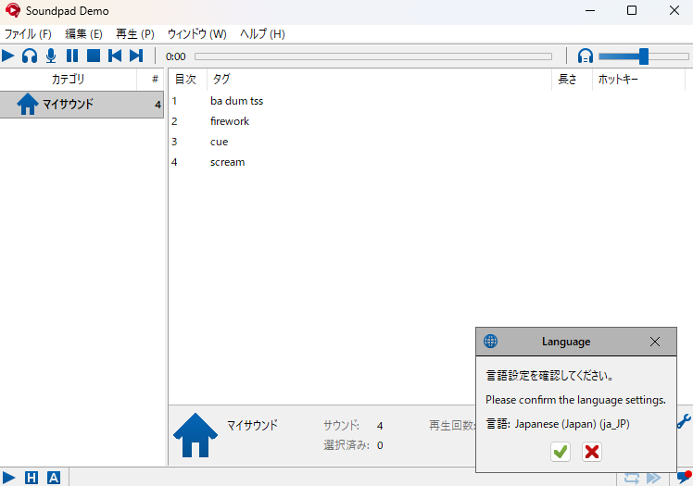The width and height of the screenshot is (693, 486).
Task: Stop playback with the square stop icon
Action: [94, 56]
